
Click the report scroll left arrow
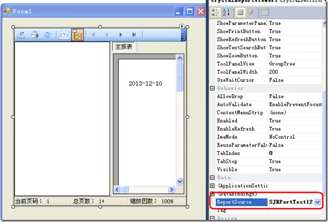tap(117, 190)
